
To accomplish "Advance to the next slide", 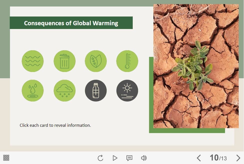I will pyautogui.click(x=238, y=158).
